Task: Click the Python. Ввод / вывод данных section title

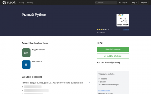Action: tap(52, 83)
